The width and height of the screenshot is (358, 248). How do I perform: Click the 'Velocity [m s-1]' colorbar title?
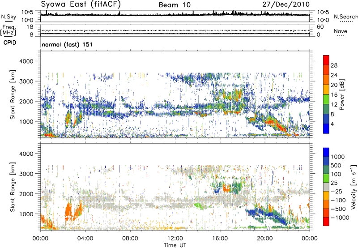354,187
